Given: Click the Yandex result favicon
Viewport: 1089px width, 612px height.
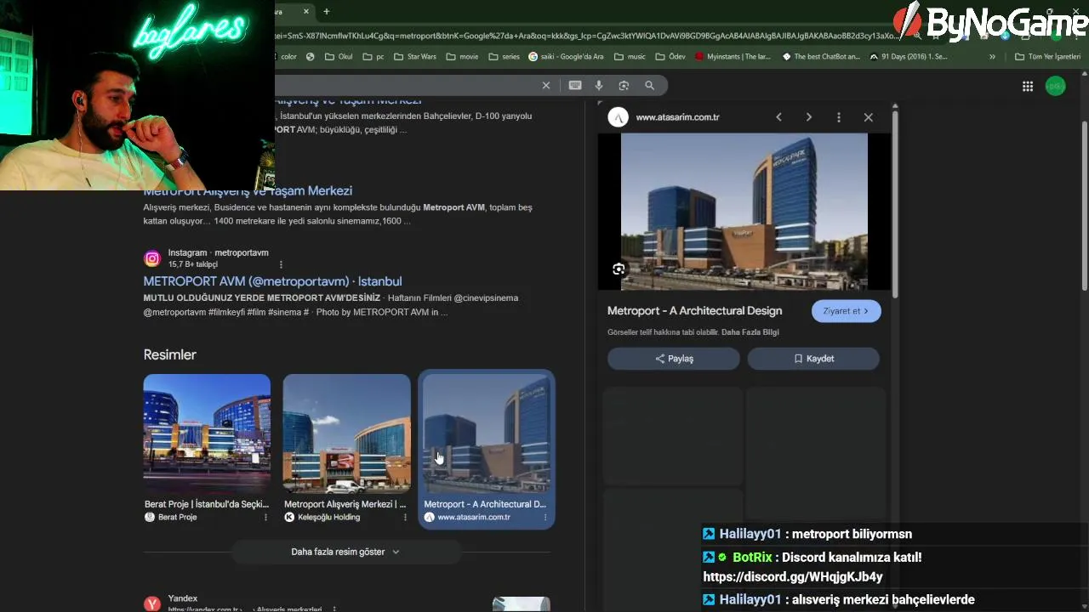Looking at the screenshot, I should [152, 603].
